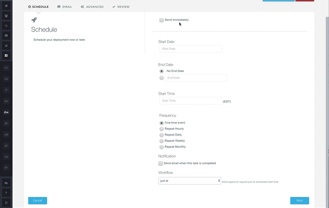Screen dimensions: 329x208
Task: Select the globe icon in left sidebar
Action: coord(6,45)
